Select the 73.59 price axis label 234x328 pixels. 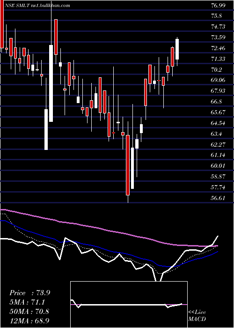218,37
